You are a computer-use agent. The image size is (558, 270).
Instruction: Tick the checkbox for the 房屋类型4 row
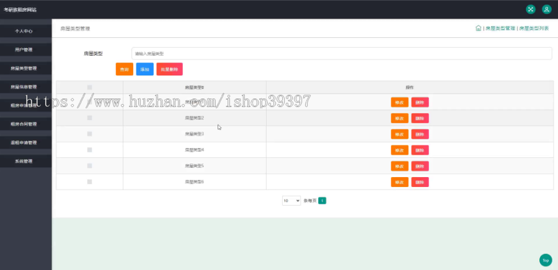90,150
